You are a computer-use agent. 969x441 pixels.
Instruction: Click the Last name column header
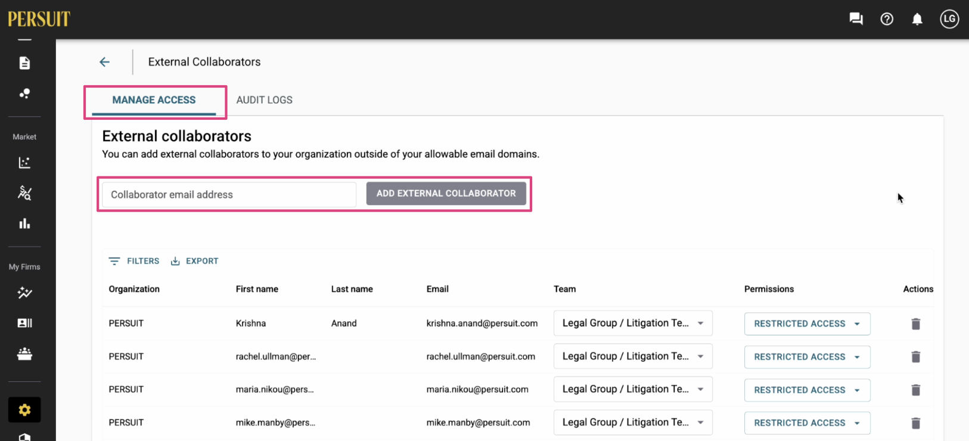(352, 289)
